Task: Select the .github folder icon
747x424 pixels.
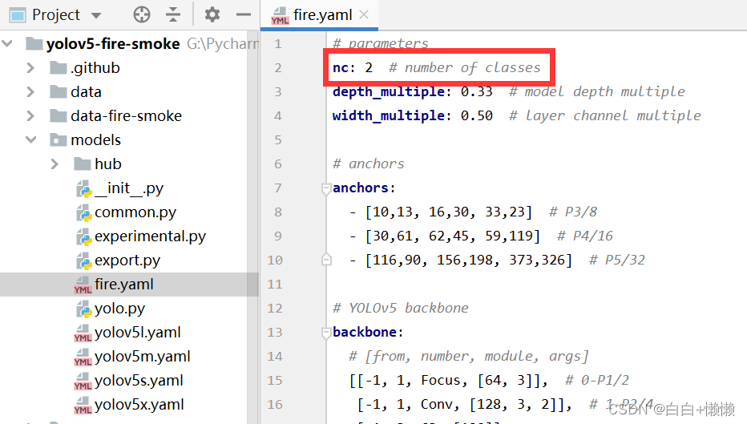Action: tap(59, 67)
